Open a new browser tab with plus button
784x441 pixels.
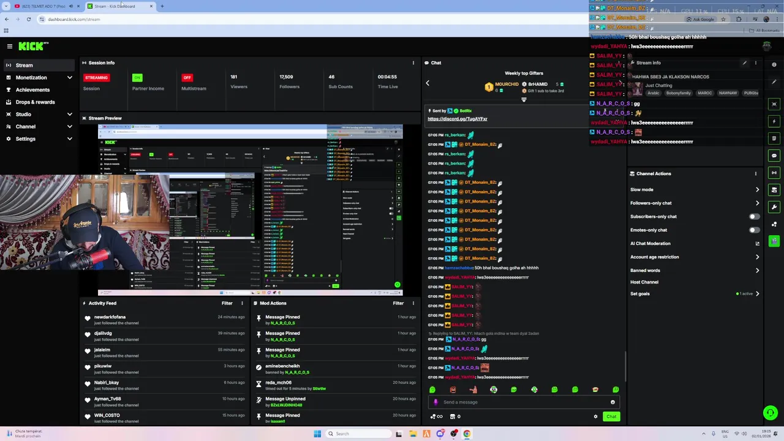click(x=162, y=6)
